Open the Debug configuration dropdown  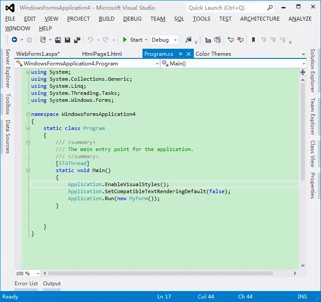[175, 40]
